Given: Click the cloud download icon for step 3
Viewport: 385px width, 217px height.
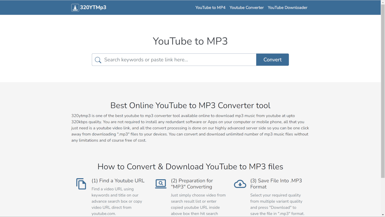Looking at the screenshot, I should click(x=240, y=184).
